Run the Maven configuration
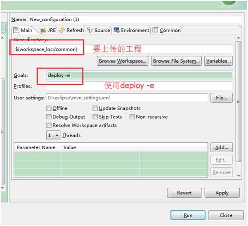This screenshot has width=248, height=226. 188,215
